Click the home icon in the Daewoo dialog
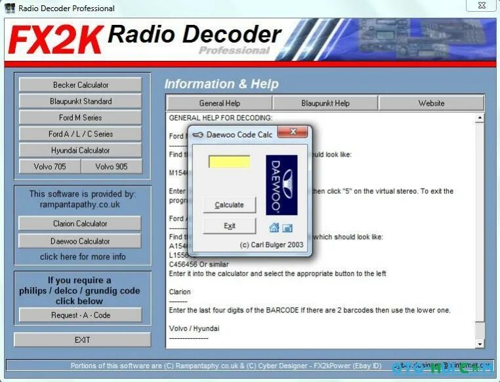 coord(274,227)
